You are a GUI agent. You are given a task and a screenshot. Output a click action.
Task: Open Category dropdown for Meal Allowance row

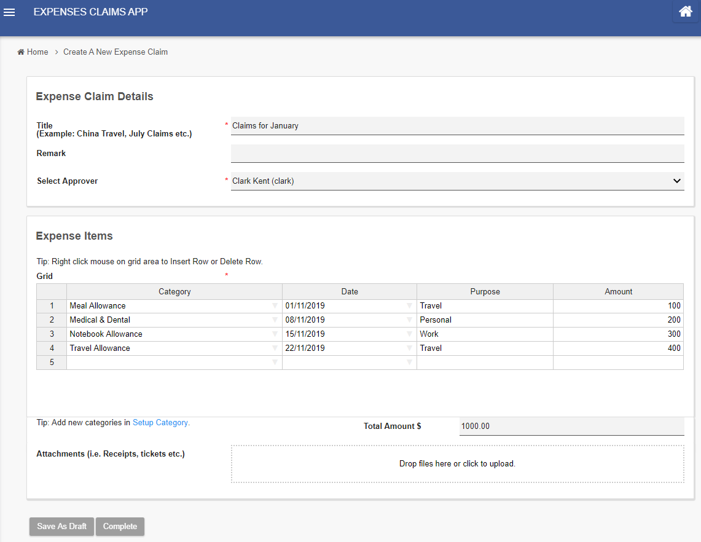tap(275, 306)
